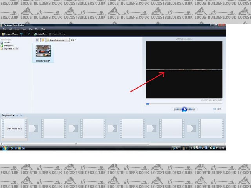Click the Import Media toolbar button

click(x=10, y=34)
